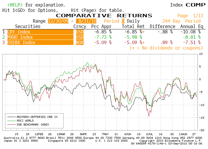Viewport: 208px width, 149px height.
Task: Select the CRY Index security field
Action: (x=40, y=32)
